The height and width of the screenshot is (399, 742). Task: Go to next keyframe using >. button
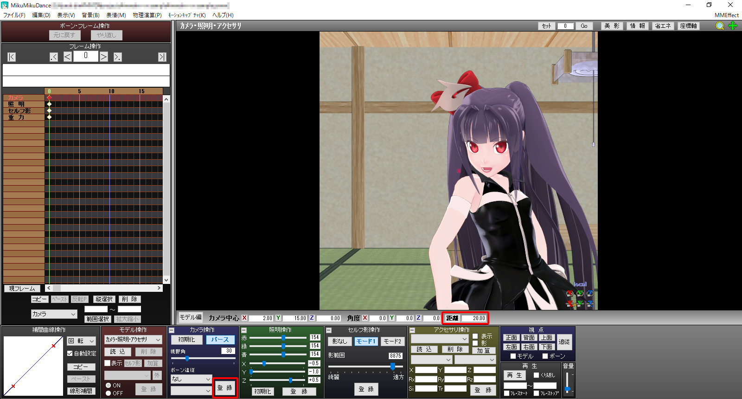coord(117,57)
